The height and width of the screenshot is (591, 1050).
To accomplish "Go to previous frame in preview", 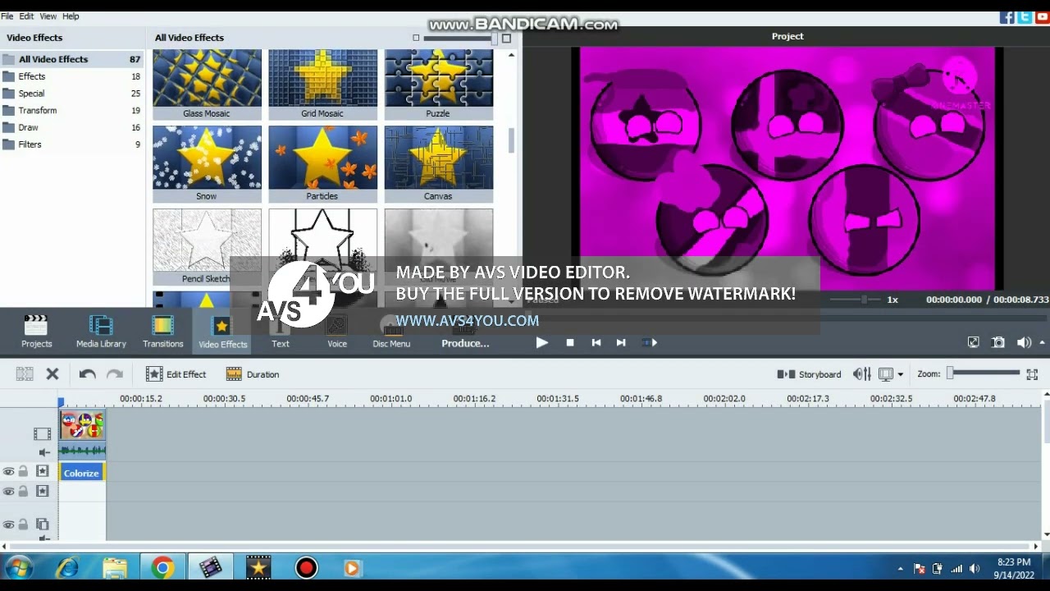I will click(596, 342).
